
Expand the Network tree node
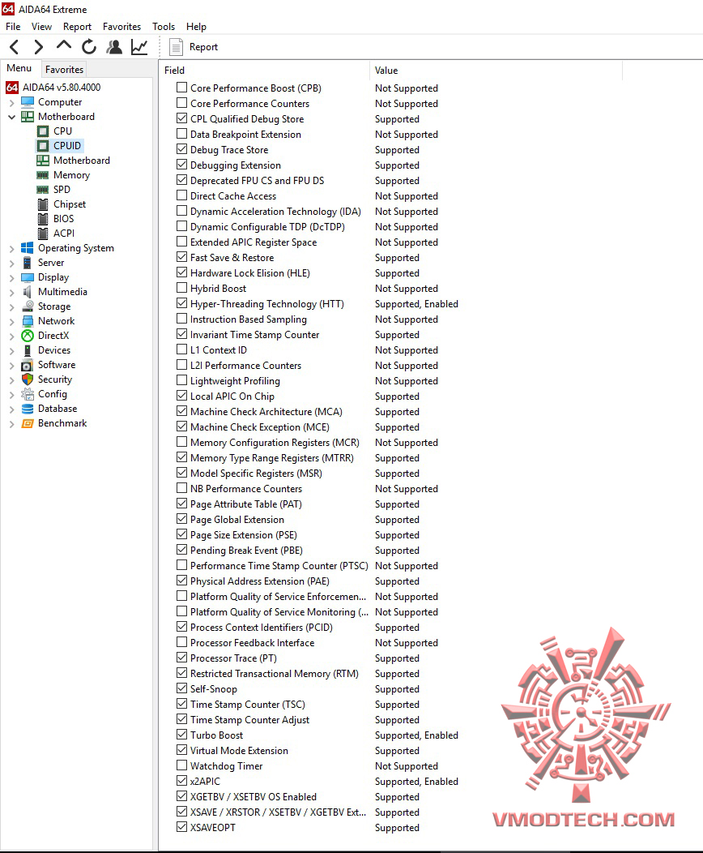click(x=11, y=322)
